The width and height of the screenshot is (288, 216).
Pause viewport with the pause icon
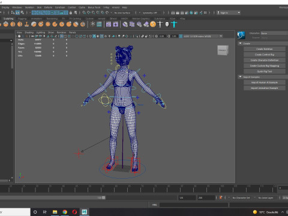point(205,13)
